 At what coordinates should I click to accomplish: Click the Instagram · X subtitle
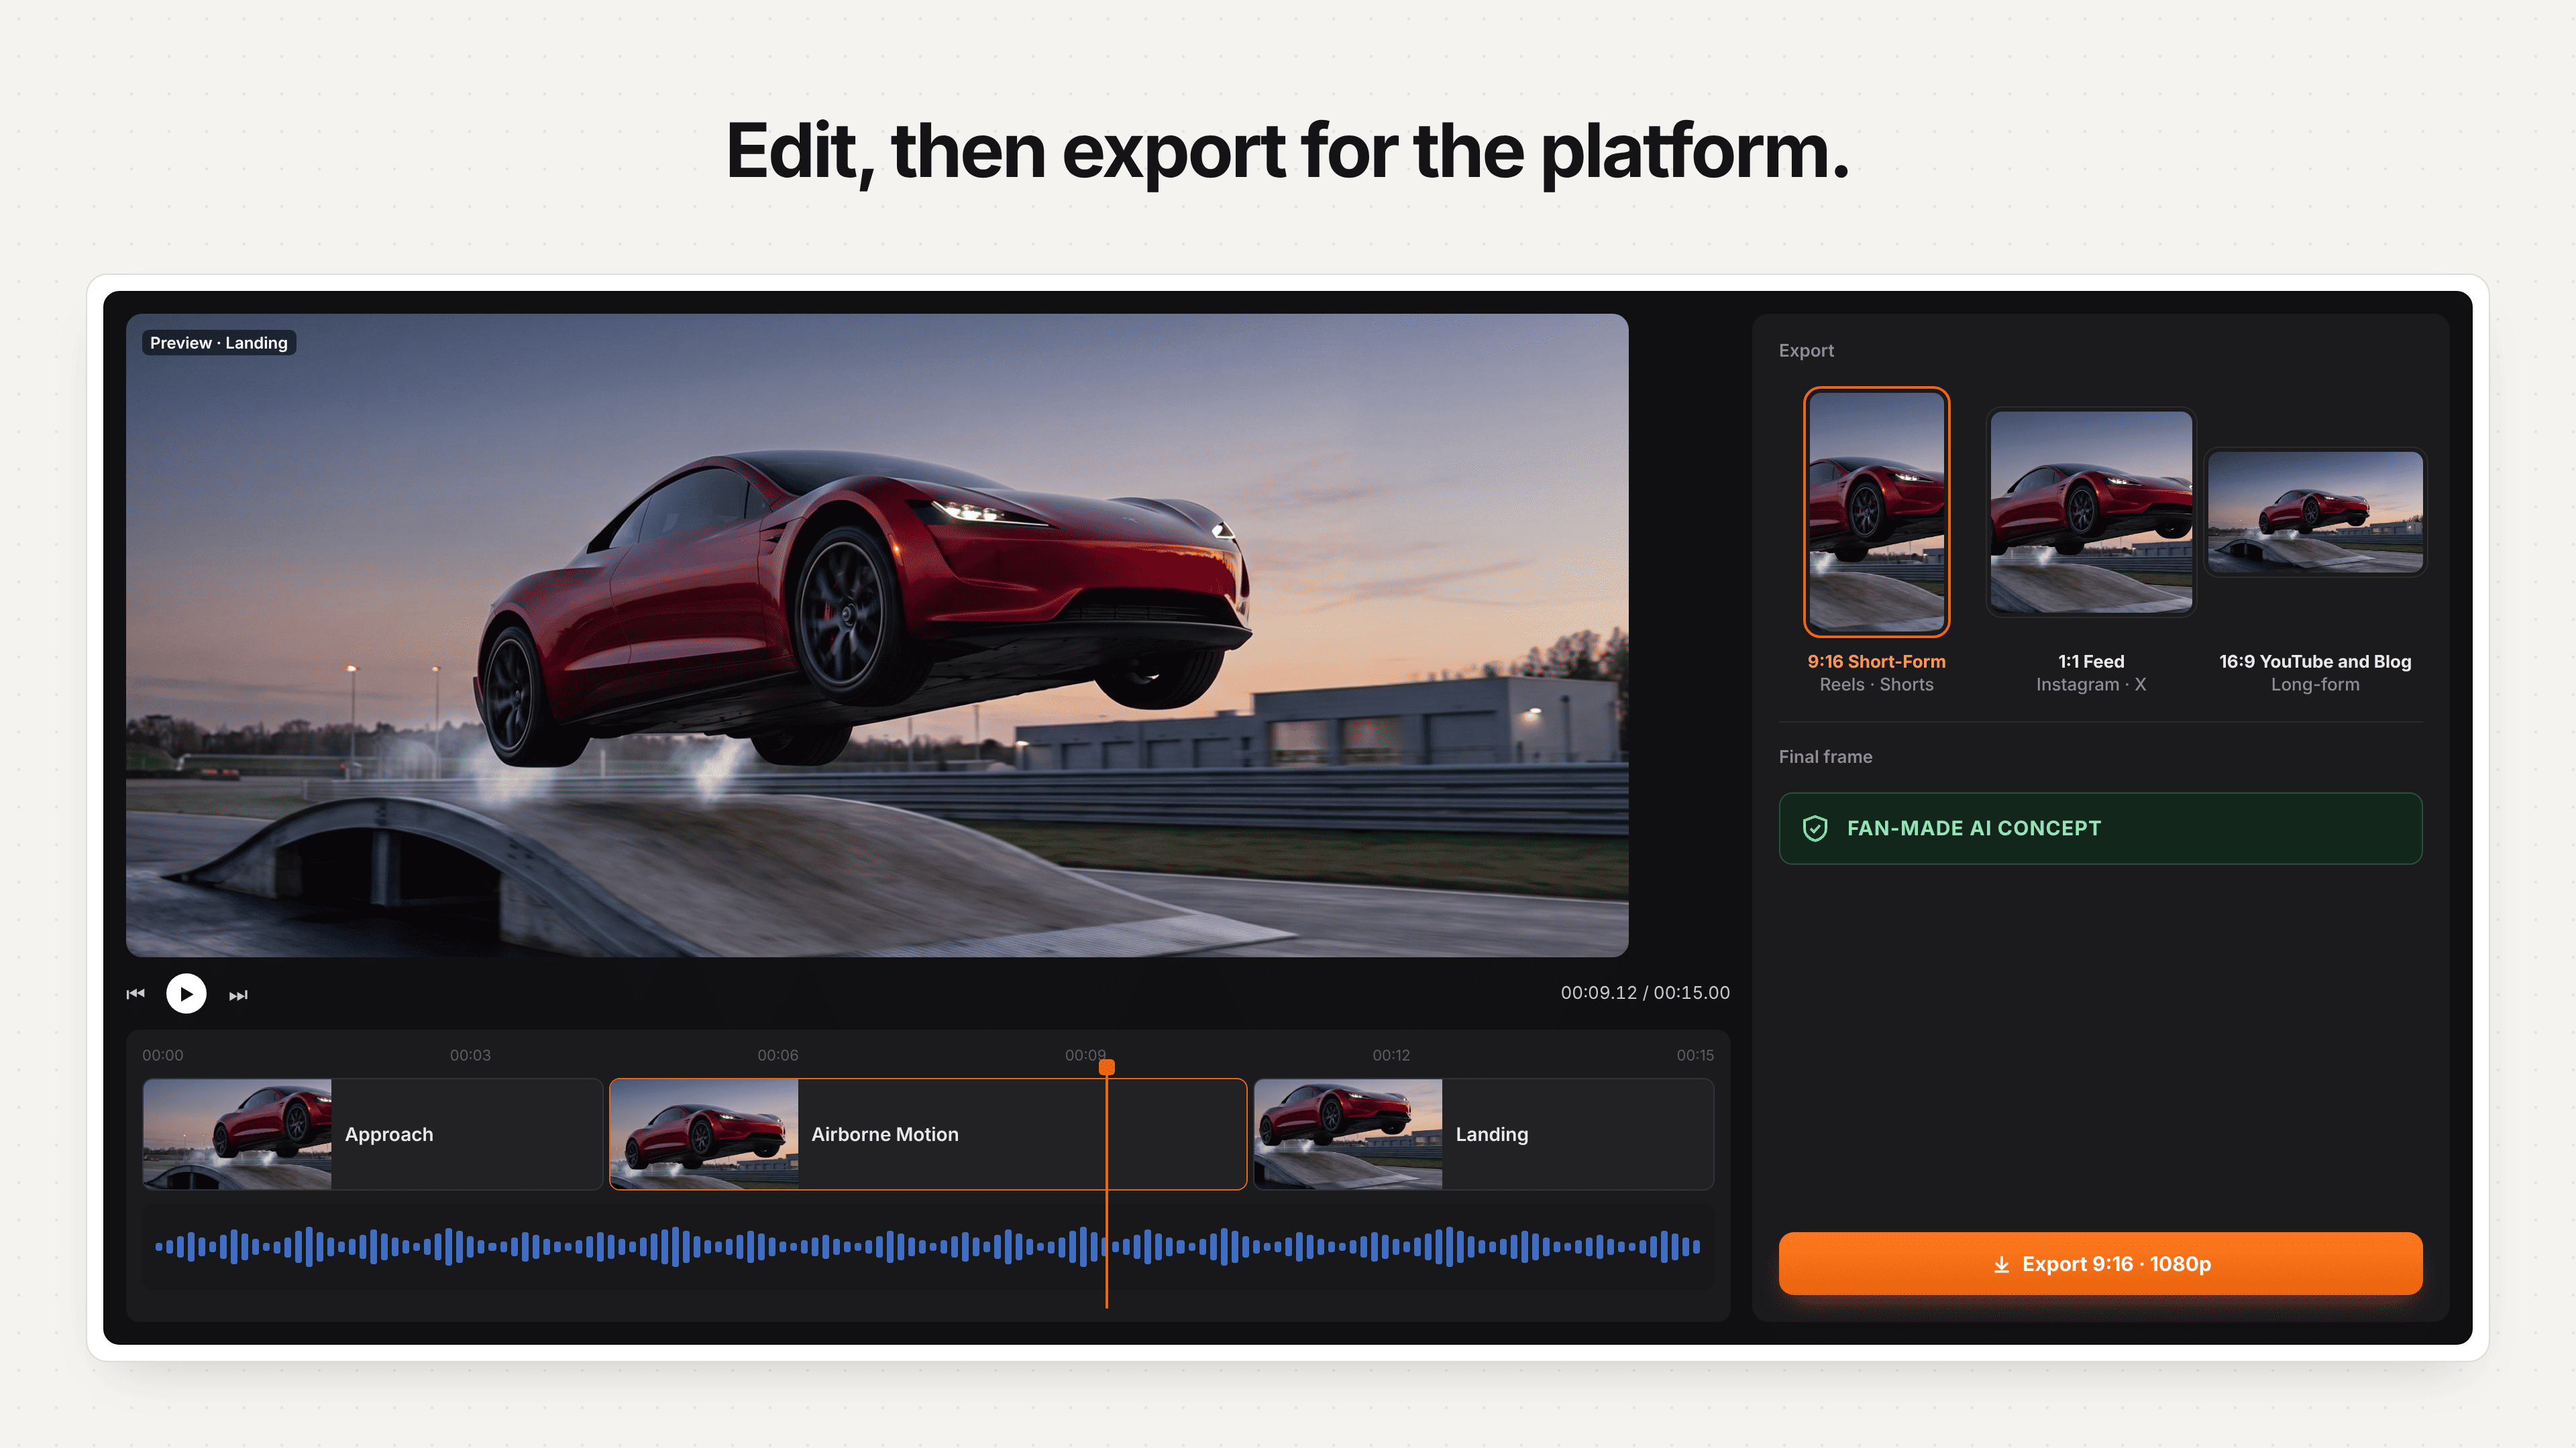(x=2091, y=684)
